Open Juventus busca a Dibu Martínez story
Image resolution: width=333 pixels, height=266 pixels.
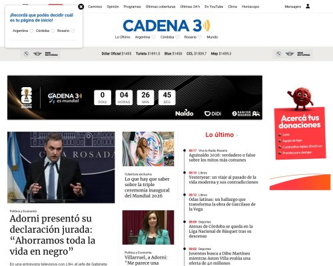[x=220, y=258]
